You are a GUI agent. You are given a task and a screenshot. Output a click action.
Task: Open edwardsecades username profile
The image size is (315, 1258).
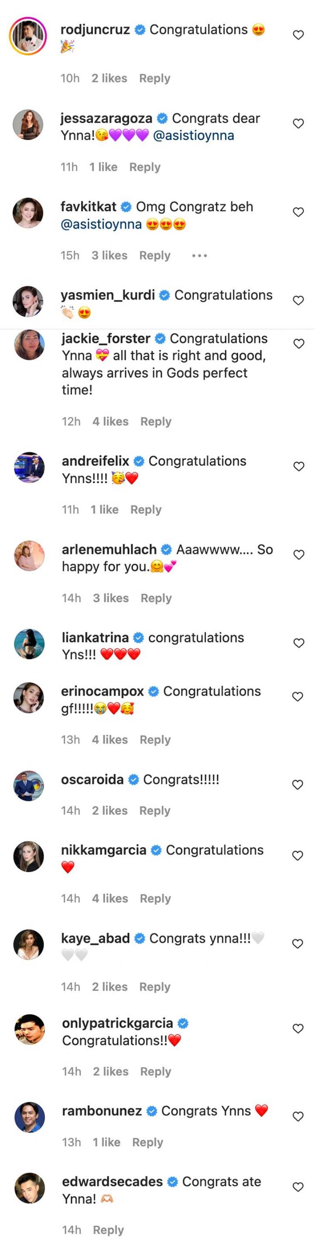point(113,1182)
